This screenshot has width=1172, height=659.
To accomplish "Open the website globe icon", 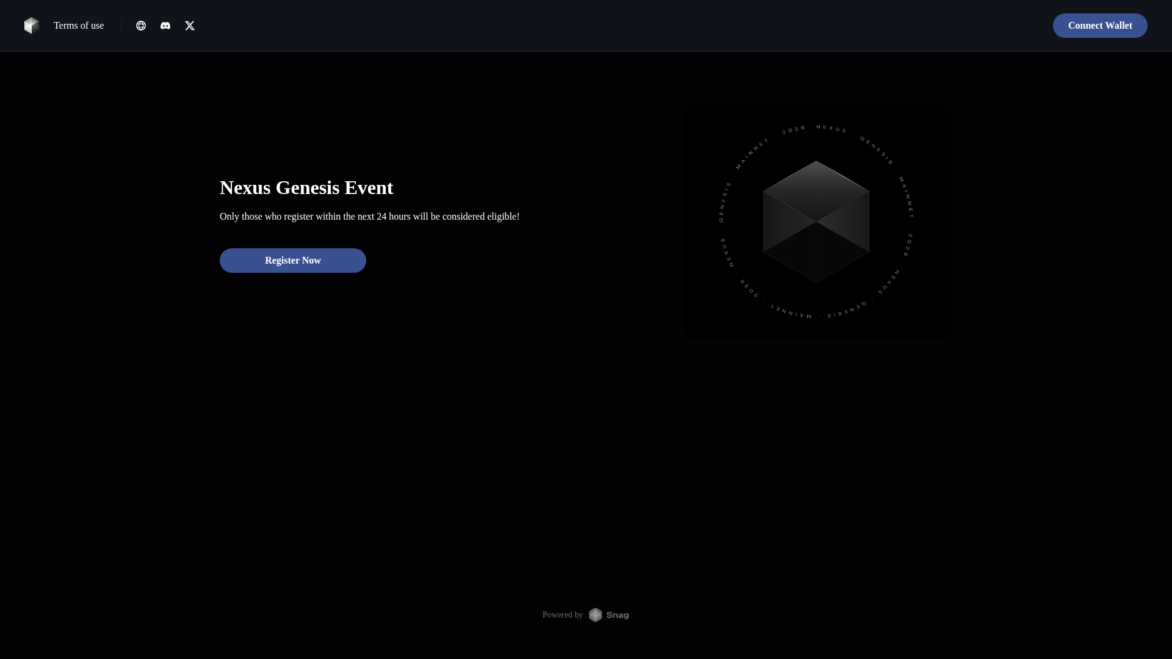I will pos(141,26).
